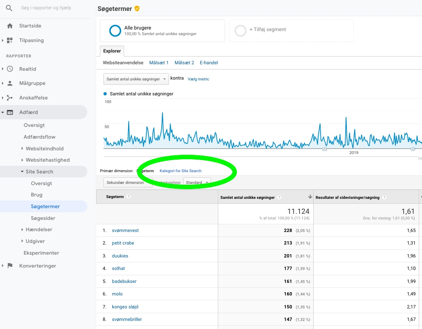Viewport: 422px width, 329px height.
Task: Open the svømmebriller search term
Action: click(127, 319)
